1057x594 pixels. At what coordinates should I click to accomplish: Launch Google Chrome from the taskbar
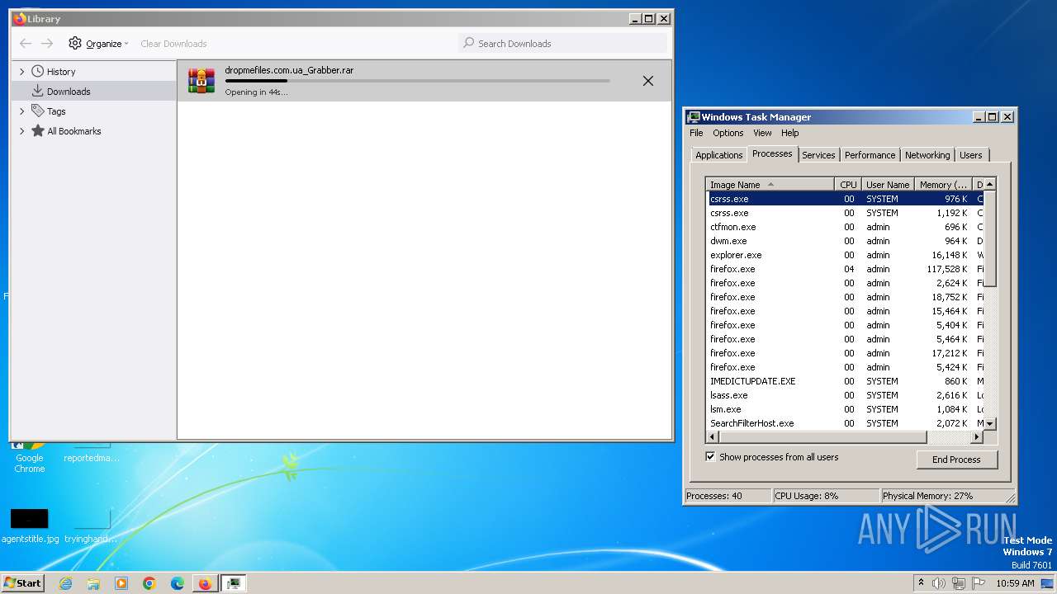tap(149, 583)
